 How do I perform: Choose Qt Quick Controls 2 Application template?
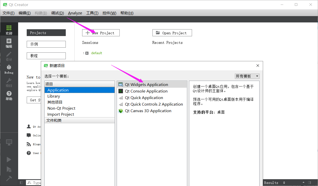[x=152, y=104]
